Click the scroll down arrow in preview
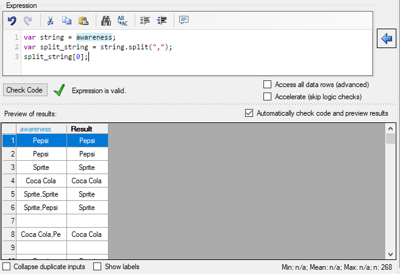 click(x=390, y=254)
